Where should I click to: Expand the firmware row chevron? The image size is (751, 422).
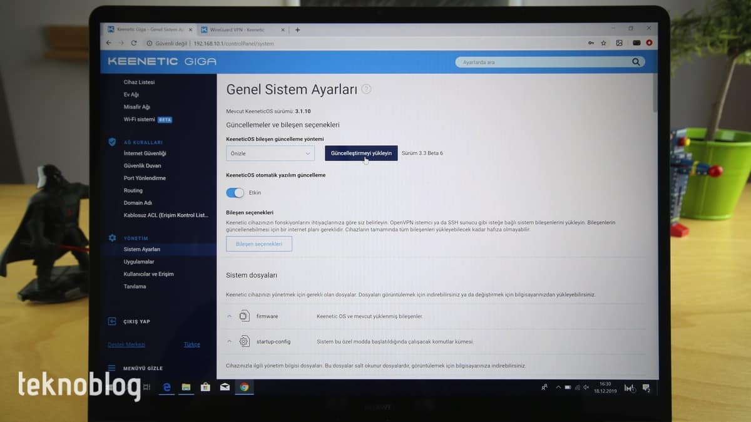click(x=229, y=316)
